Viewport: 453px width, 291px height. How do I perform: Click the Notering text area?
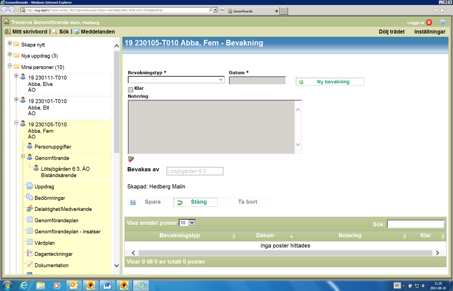click(212, 127)
